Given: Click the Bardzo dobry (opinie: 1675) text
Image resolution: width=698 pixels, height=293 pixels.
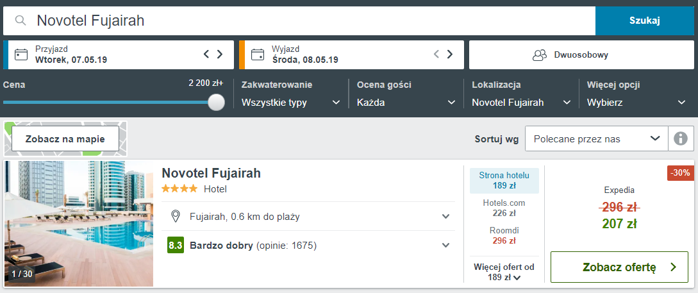Looking at the screenshot, I should tap(253, 246).
